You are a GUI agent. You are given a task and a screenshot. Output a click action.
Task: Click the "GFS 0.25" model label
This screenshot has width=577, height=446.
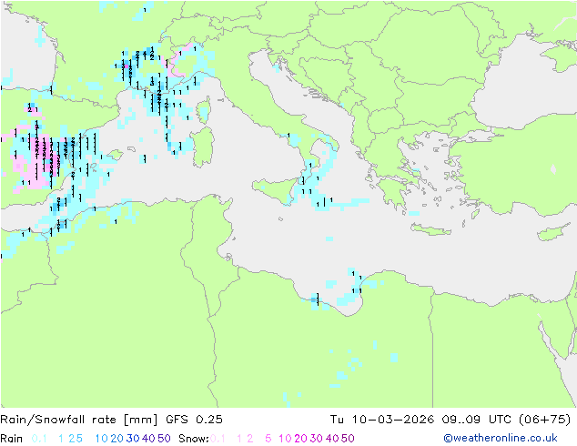point(194,420)
